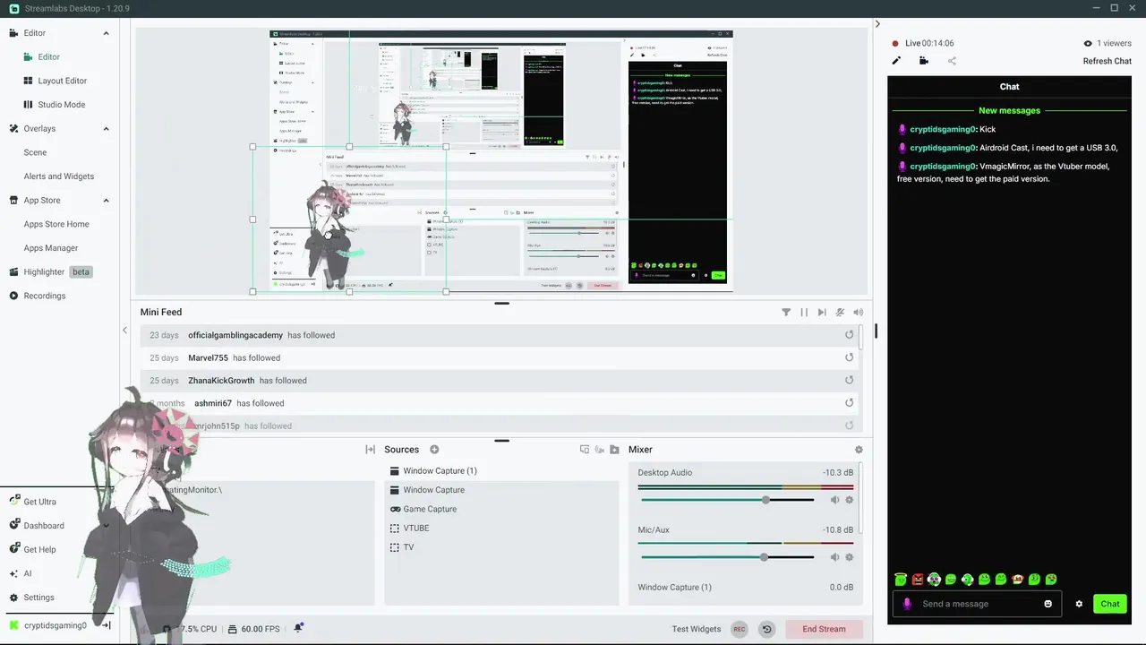This screenshot has height=645, width=1146.
Task: Click Refresh Chat link
Action: [x=1108, y=61]
